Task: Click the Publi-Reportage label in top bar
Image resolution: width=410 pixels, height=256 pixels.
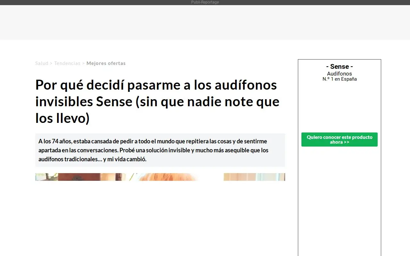Action: (205, 2)
